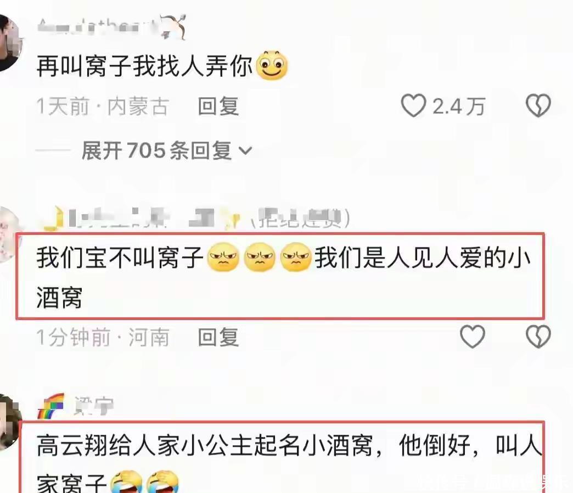This screenshot has width=573, height=493.
Task: Click the bow-and-arrow emoji after first username
Action: coord(173,26)
